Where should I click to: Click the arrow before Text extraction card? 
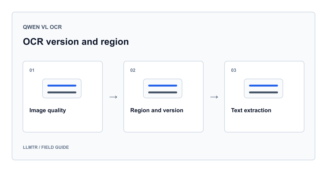pyautogui.click(x=214, y=97)
